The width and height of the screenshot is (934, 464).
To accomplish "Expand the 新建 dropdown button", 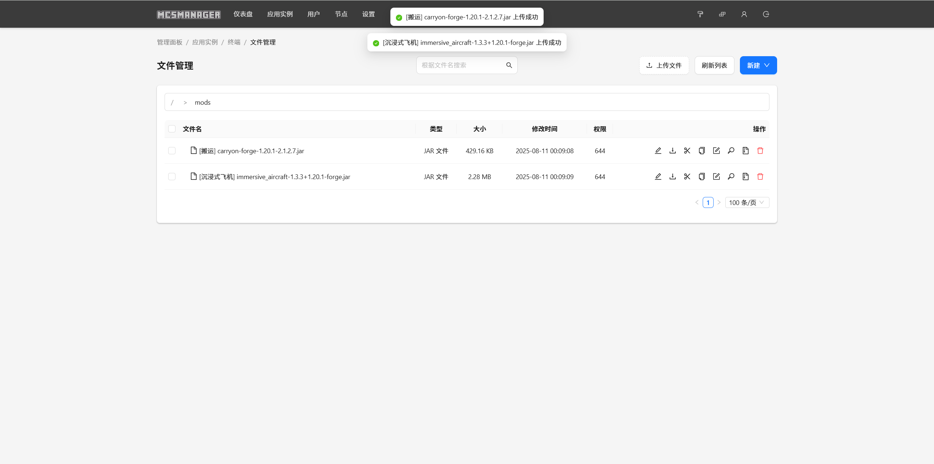I will 758,65.
